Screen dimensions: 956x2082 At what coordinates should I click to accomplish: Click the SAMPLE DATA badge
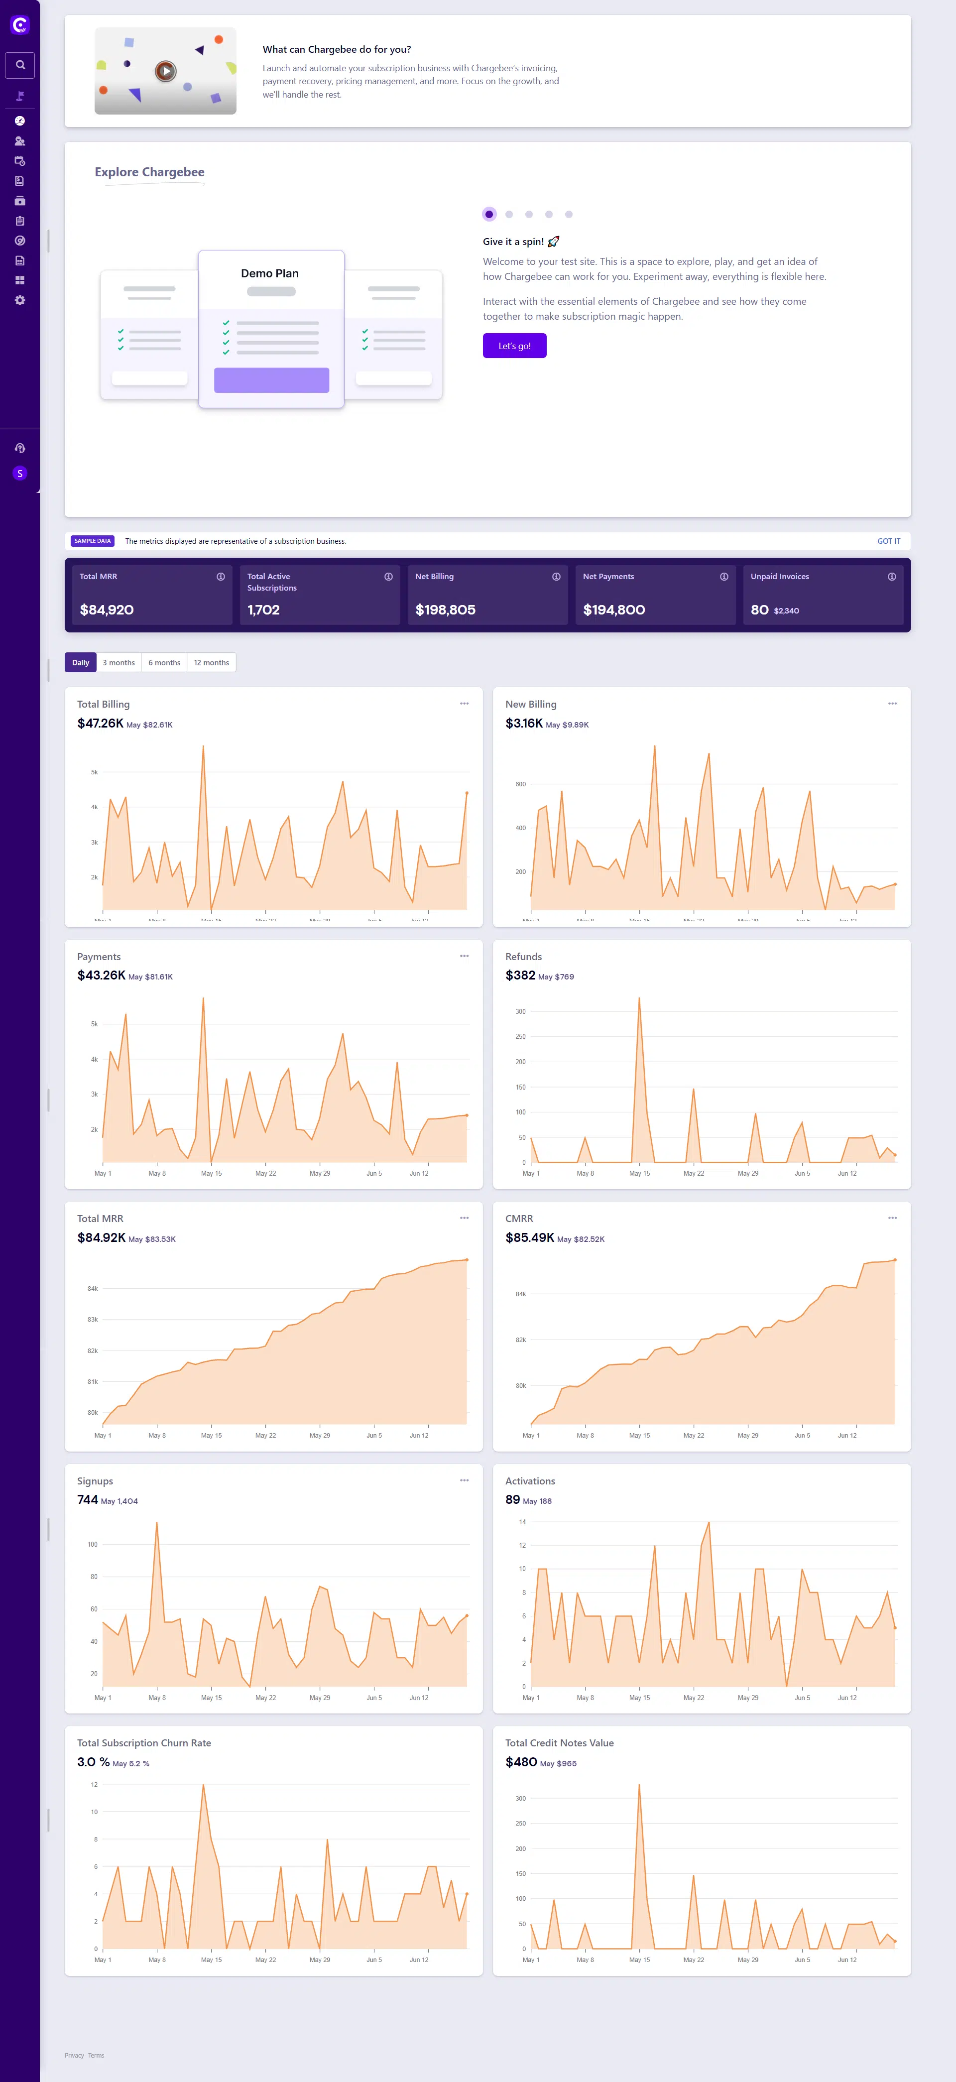(x=93, y=541)
